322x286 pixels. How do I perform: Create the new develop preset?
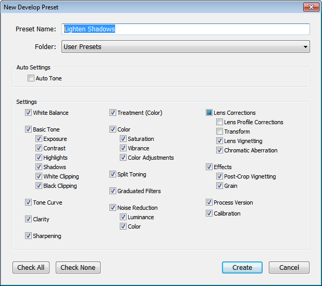coord(242,268)
